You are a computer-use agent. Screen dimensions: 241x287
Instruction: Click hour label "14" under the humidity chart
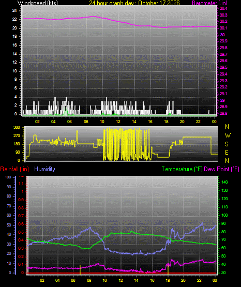[136, 280]
